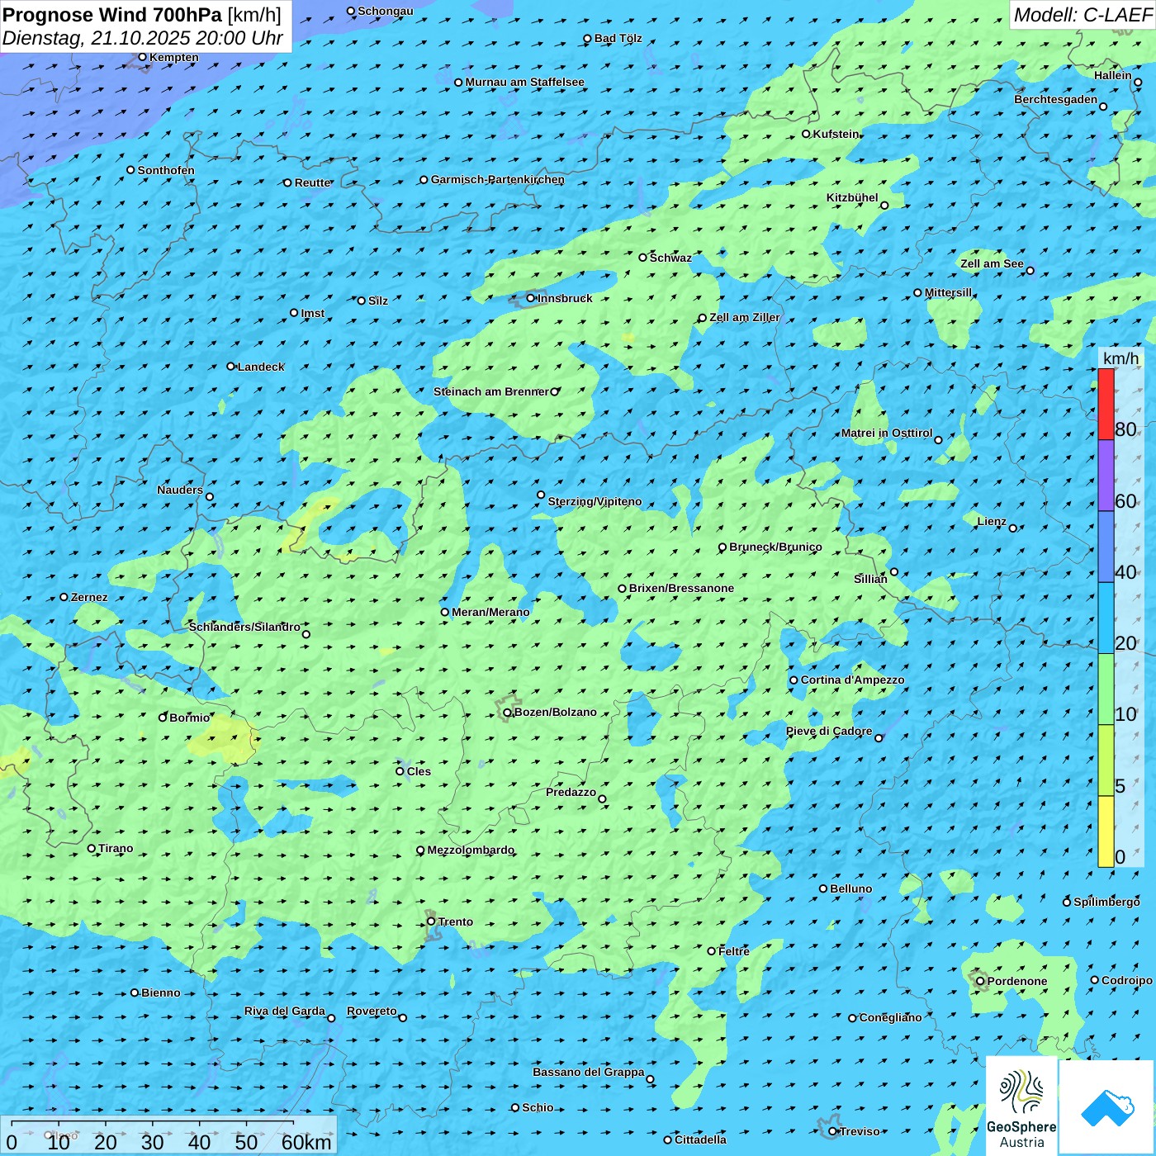Select the red legend color above 80 km/h

tap(1106, 404)
